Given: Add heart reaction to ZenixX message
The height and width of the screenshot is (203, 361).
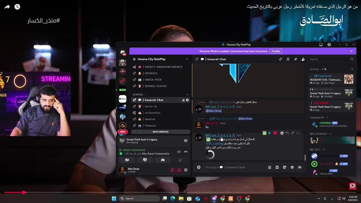Looking at the screenshot, I should pos(275,133).
